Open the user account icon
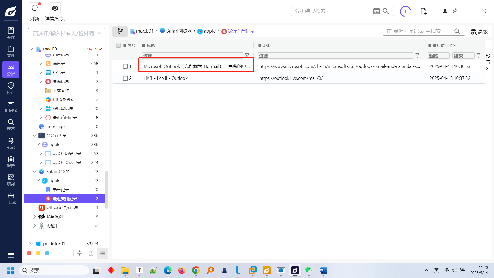 click(x=445, y=11)
